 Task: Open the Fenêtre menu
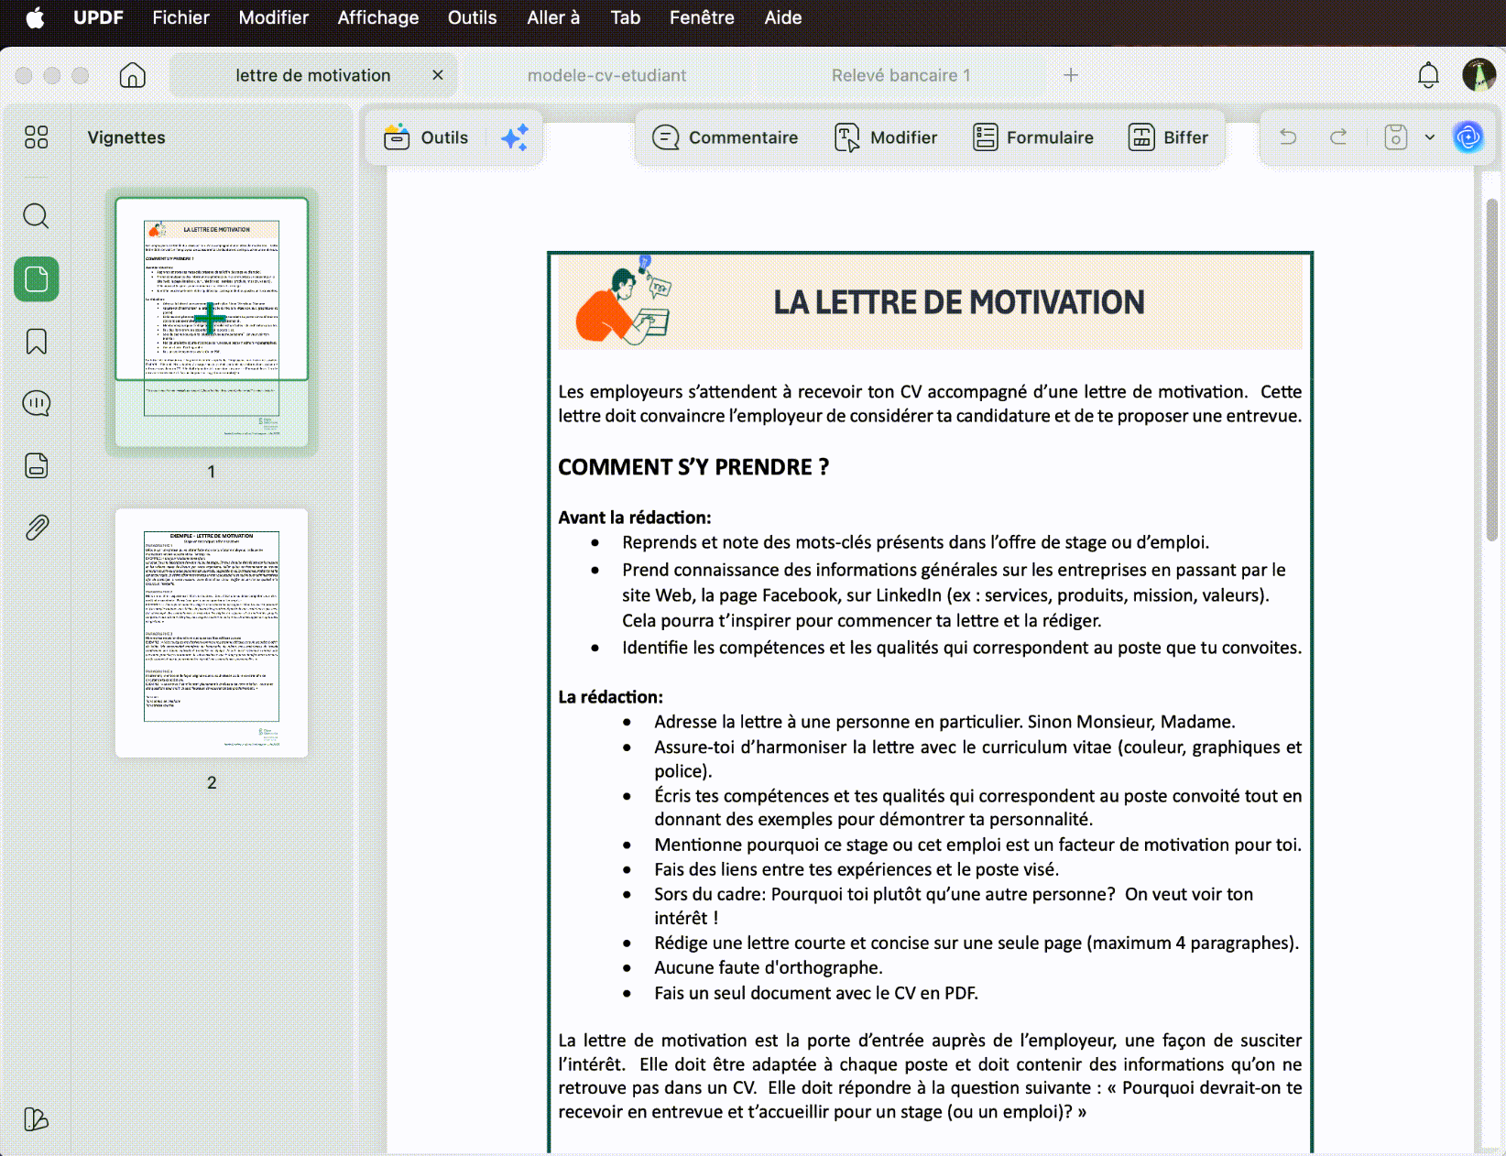[702, 17]
